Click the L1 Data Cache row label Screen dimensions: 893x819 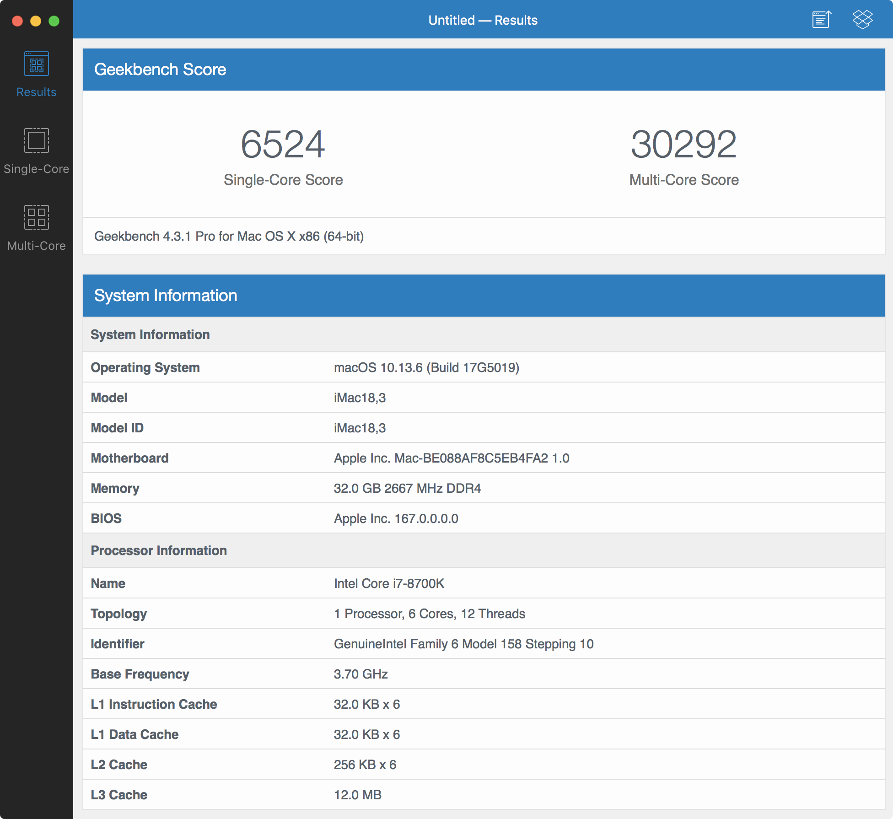click(x=134, y=734)
